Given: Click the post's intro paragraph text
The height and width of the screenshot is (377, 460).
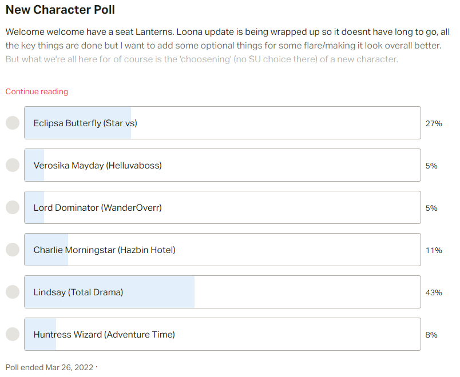Looking at the screenshot, I should pos(227,45).
